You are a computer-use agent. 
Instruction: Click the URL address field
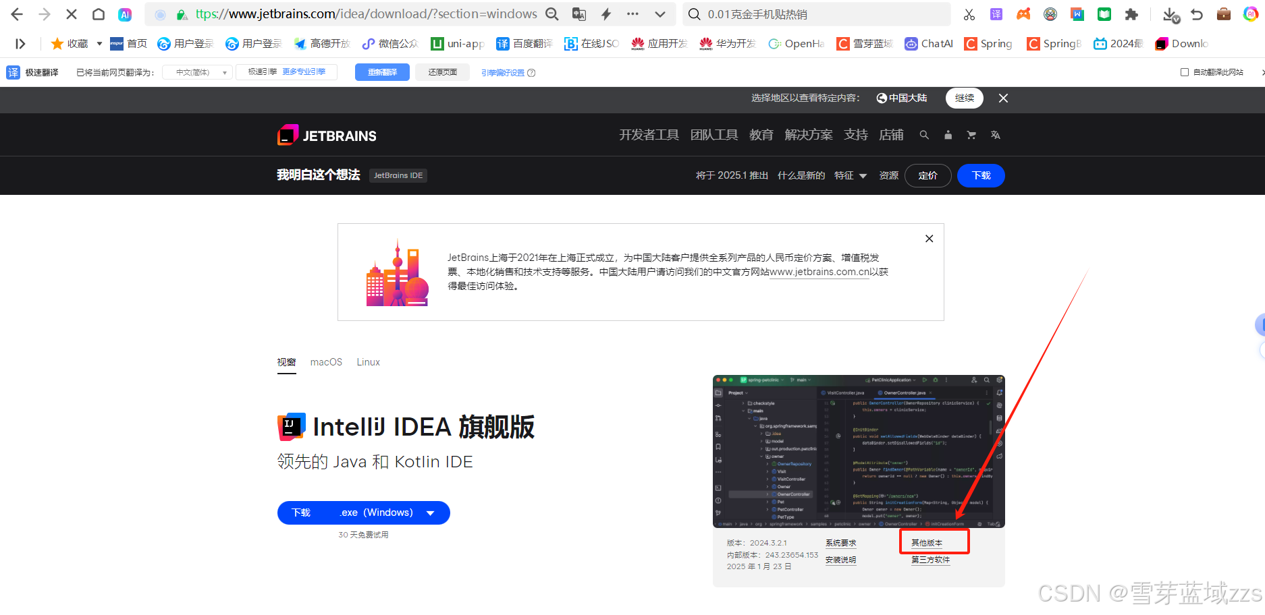tap(367, 14)
